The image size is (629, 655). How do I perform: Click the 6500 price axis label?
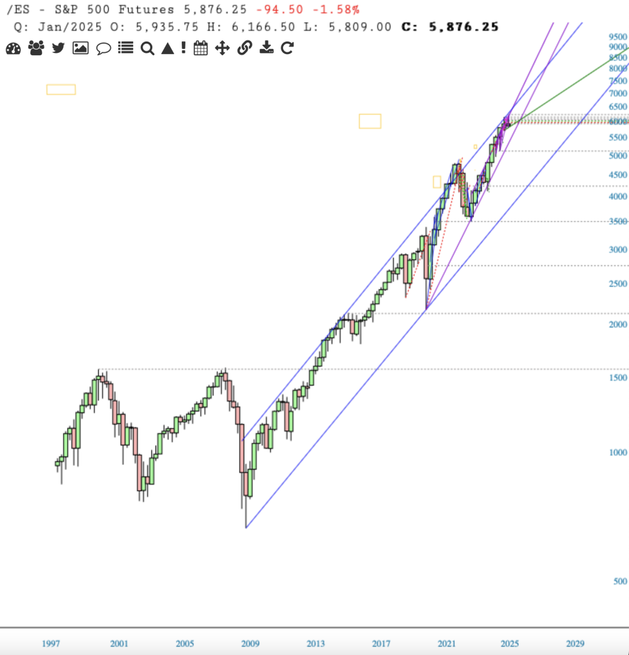point(618,107)
